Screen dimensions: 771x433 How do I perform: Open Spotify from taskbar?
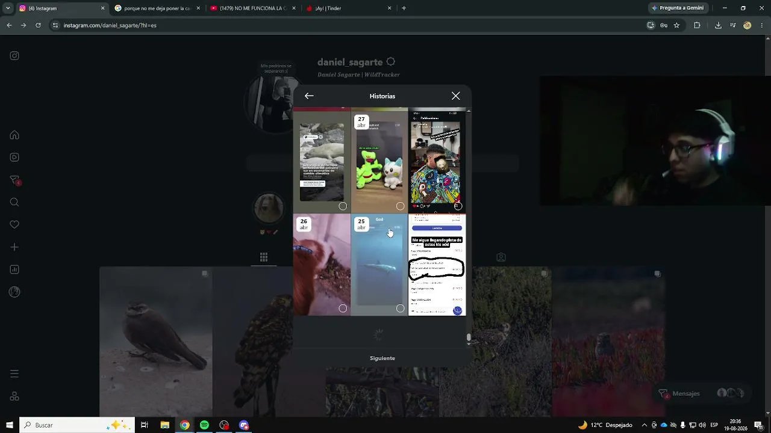coord(204,425)
